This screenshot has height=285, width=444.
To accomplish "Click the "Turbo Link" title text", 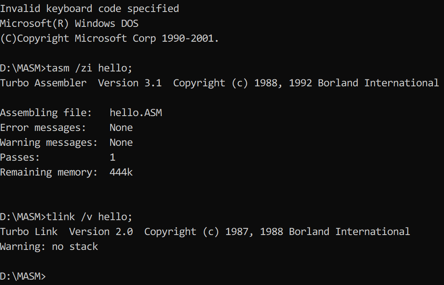I will 29,232.
